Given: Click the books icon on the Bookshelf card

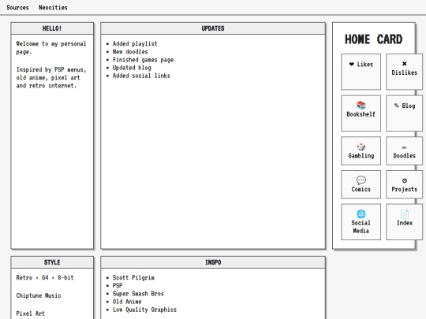Looking at the screenshot, I should (361, 106).
